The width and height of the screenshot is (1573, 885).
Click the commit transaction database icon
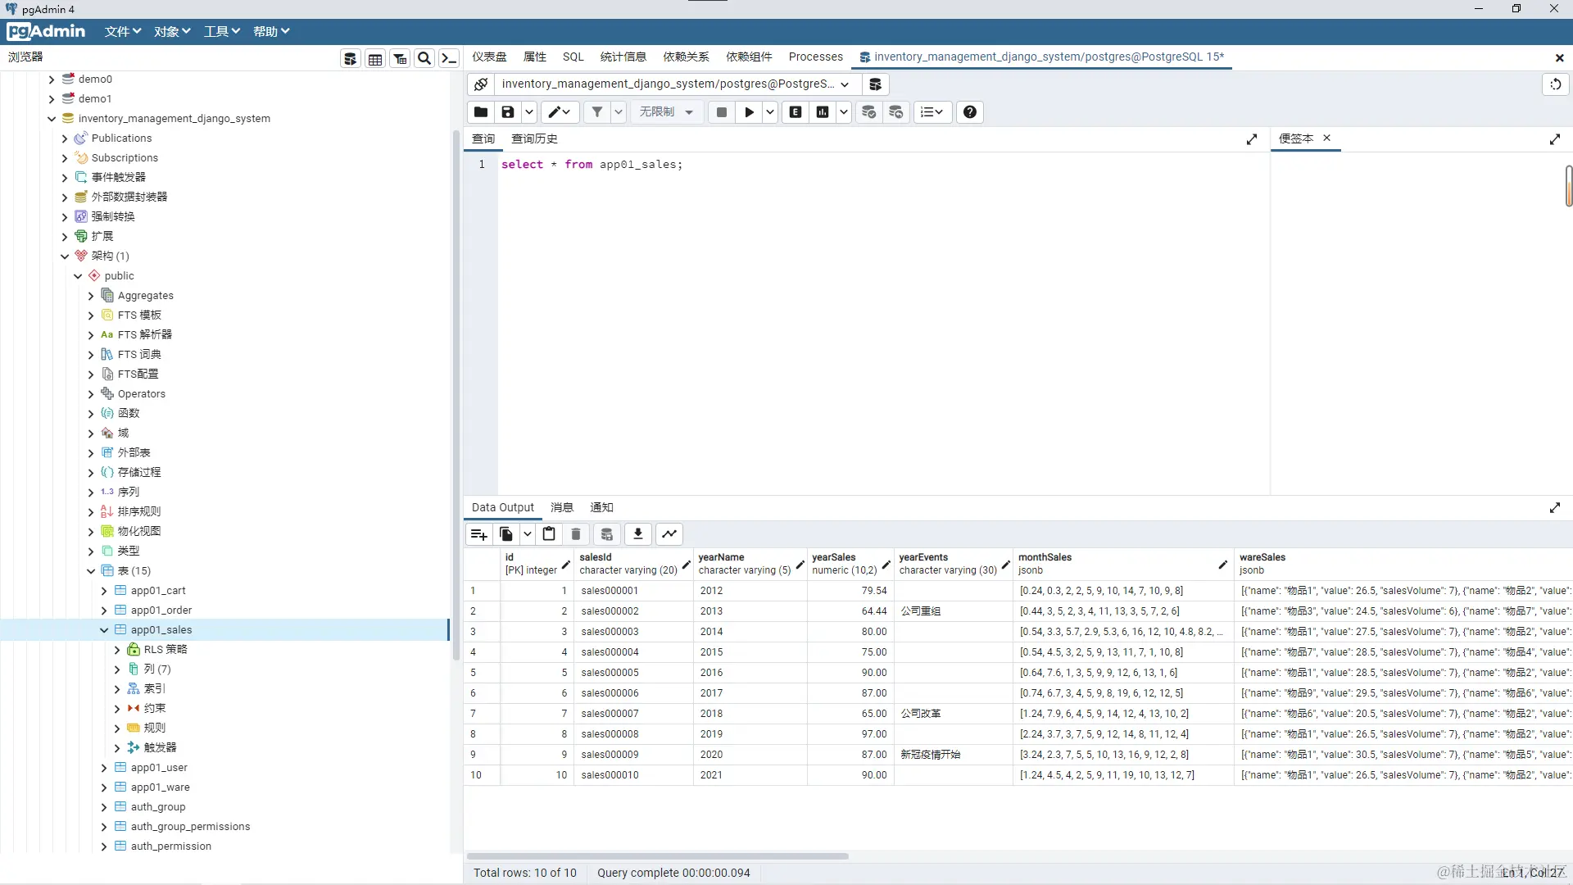pos(868,112)
